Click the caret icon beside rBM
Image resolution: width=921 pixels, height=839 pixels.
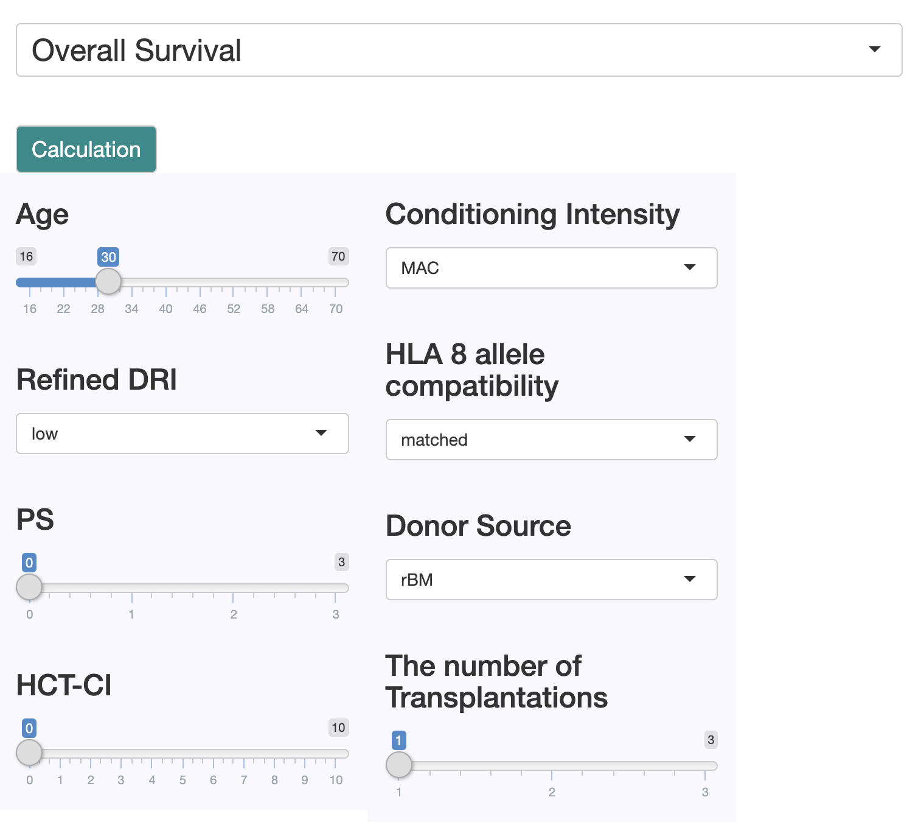click(690, 579)
